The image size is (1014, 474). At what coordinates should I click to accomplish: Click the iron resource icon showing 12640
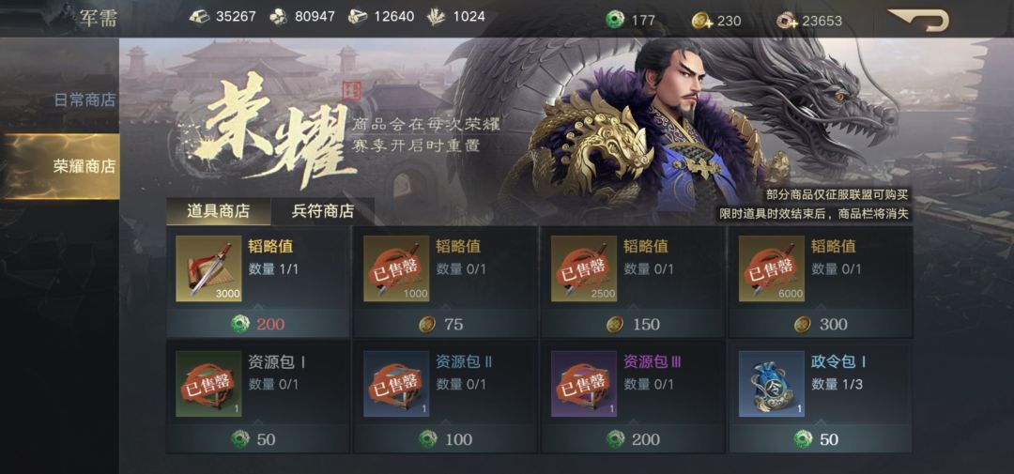358,17
